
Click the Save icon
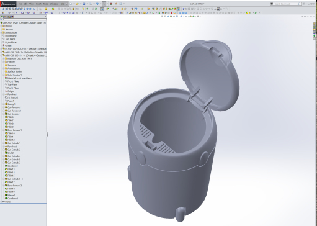[84, 4]
